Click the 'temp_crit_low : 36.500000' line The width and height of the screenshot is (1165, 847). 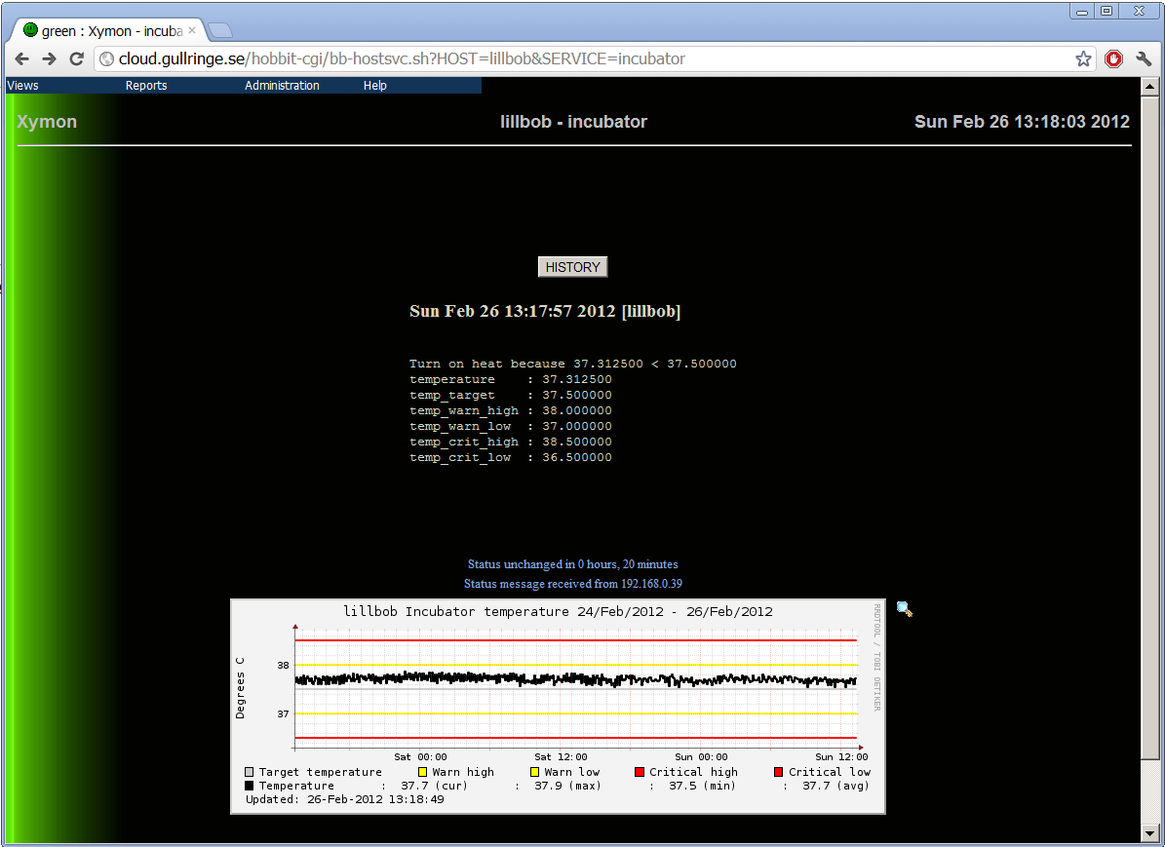511,458
